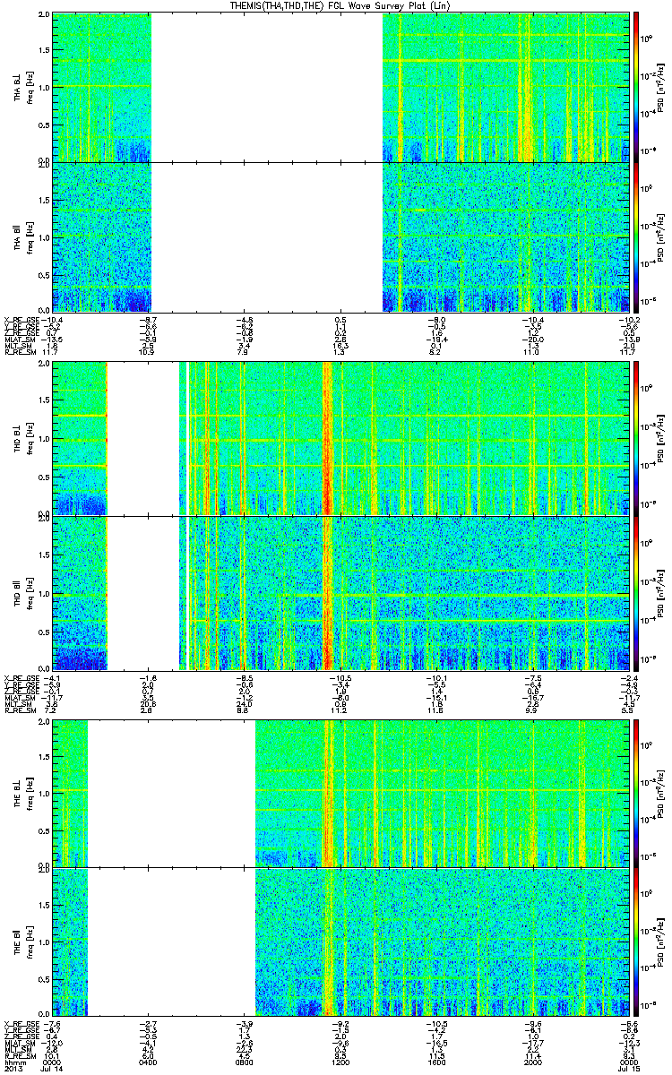672x1075 pixels.
Task: Click the 1600 time tick label
Action: pyautogui.click(x=438, y=1062)
